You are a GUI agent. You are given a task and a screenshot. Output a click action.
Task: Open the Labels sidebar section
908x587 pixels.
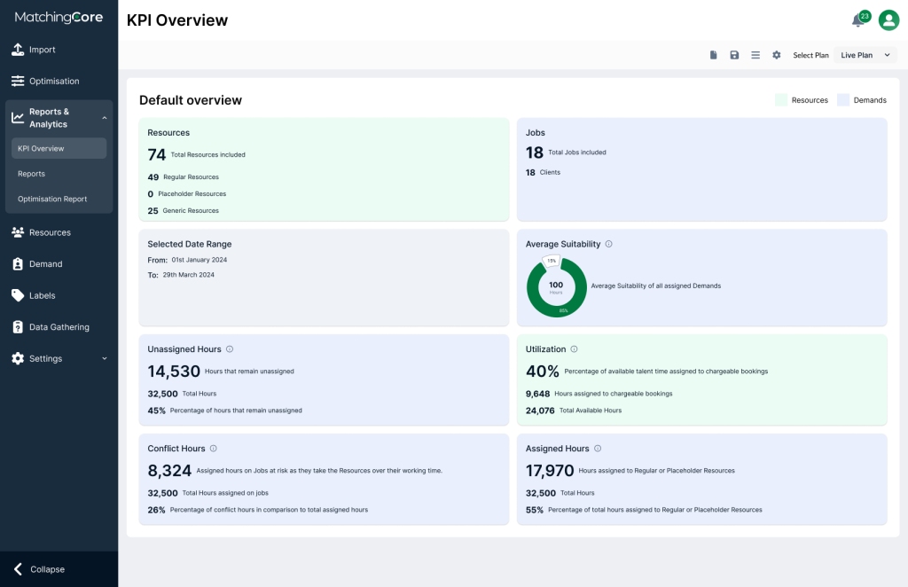pyautogui.click(x=59, y=295)
